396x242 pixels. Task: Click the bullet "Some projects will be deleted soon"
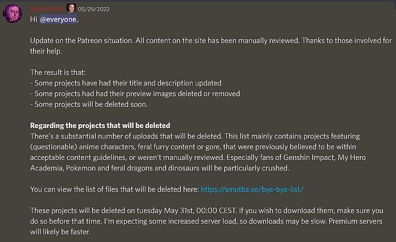coord(89,104)
